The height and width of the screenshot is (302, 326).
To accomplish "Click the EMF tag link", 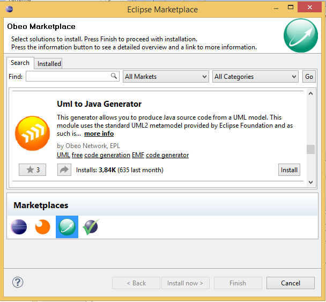I will coord(138,155).
